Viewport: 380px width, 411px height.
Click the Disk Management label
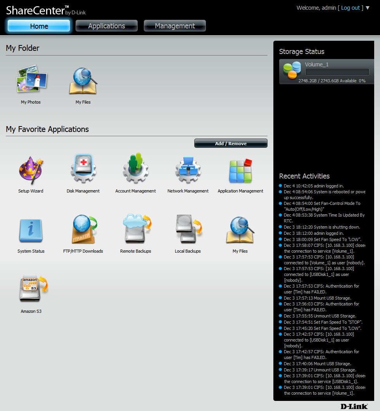pos(83,191)
